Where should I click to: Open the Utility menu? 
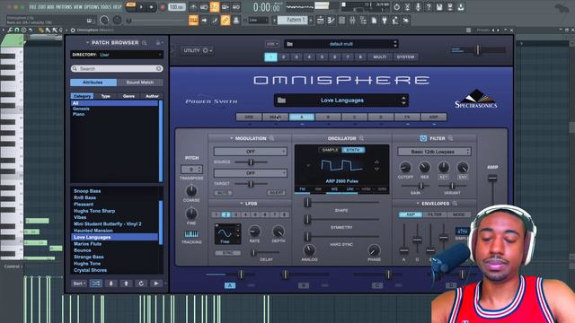tap(197, 50)
